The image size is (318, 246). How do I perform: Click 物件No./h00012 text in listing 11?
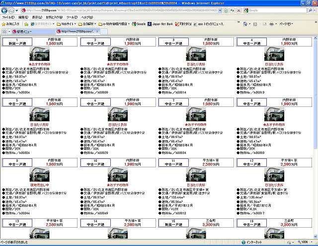174,213
